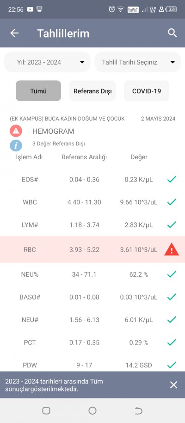Open recent apps with the square button
The image size is (185, 423).
(46, 410)
